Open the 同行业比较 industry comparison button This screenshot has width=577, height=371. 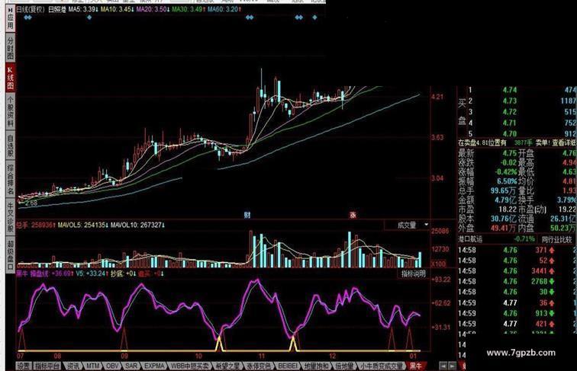pyautogui.click(x=556, y=239)
